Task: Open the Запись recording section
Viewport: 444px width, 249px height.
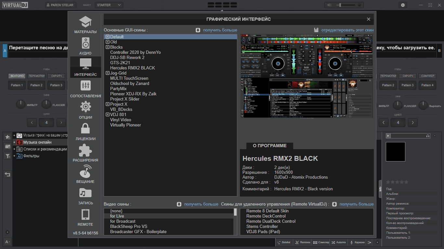Action: tap(85, 196)
